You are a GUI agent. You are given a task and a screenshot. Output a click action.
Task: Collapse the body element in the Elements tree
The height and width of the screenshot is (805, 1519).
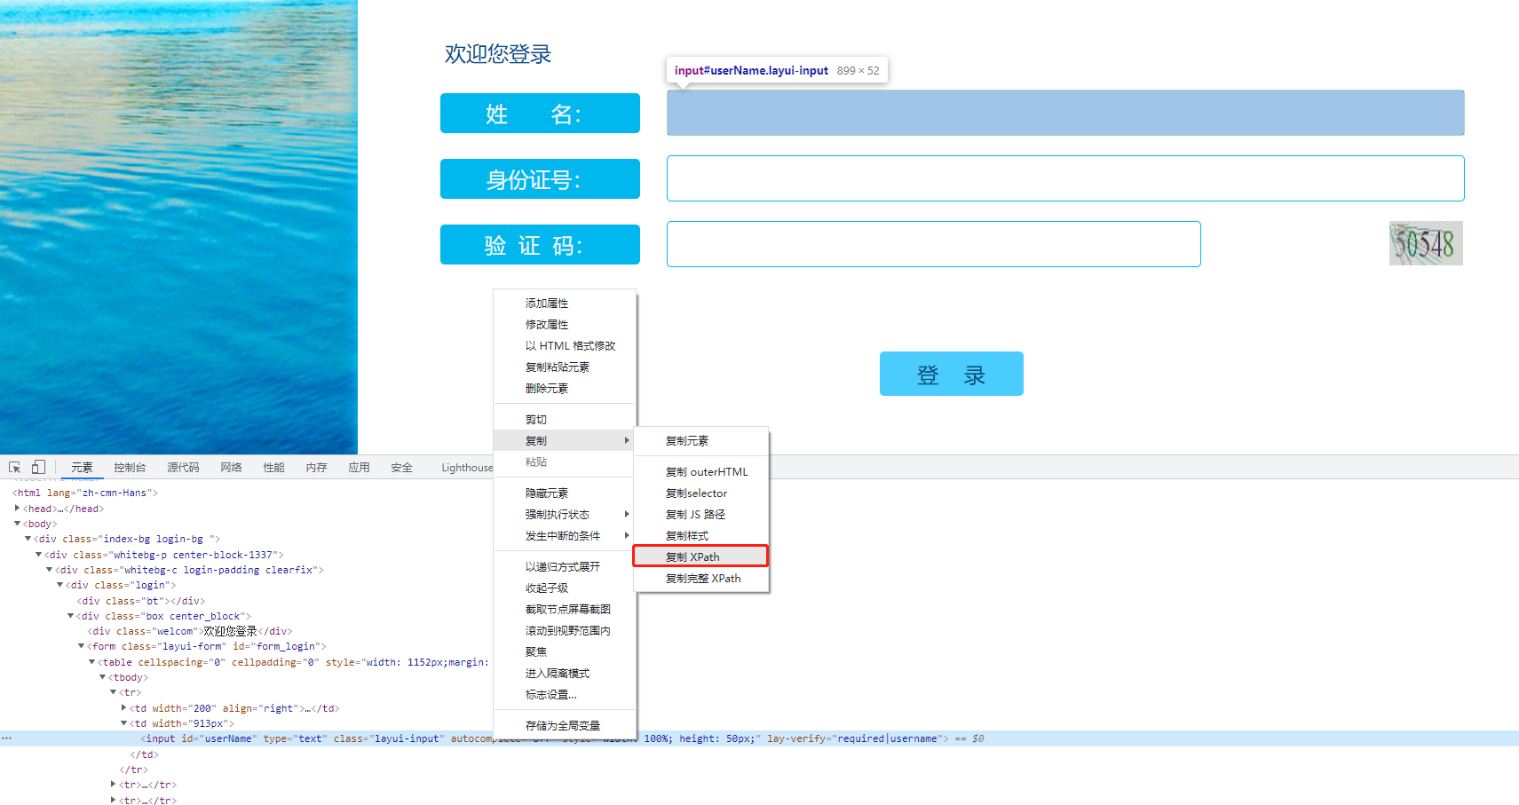coord(16,524)
